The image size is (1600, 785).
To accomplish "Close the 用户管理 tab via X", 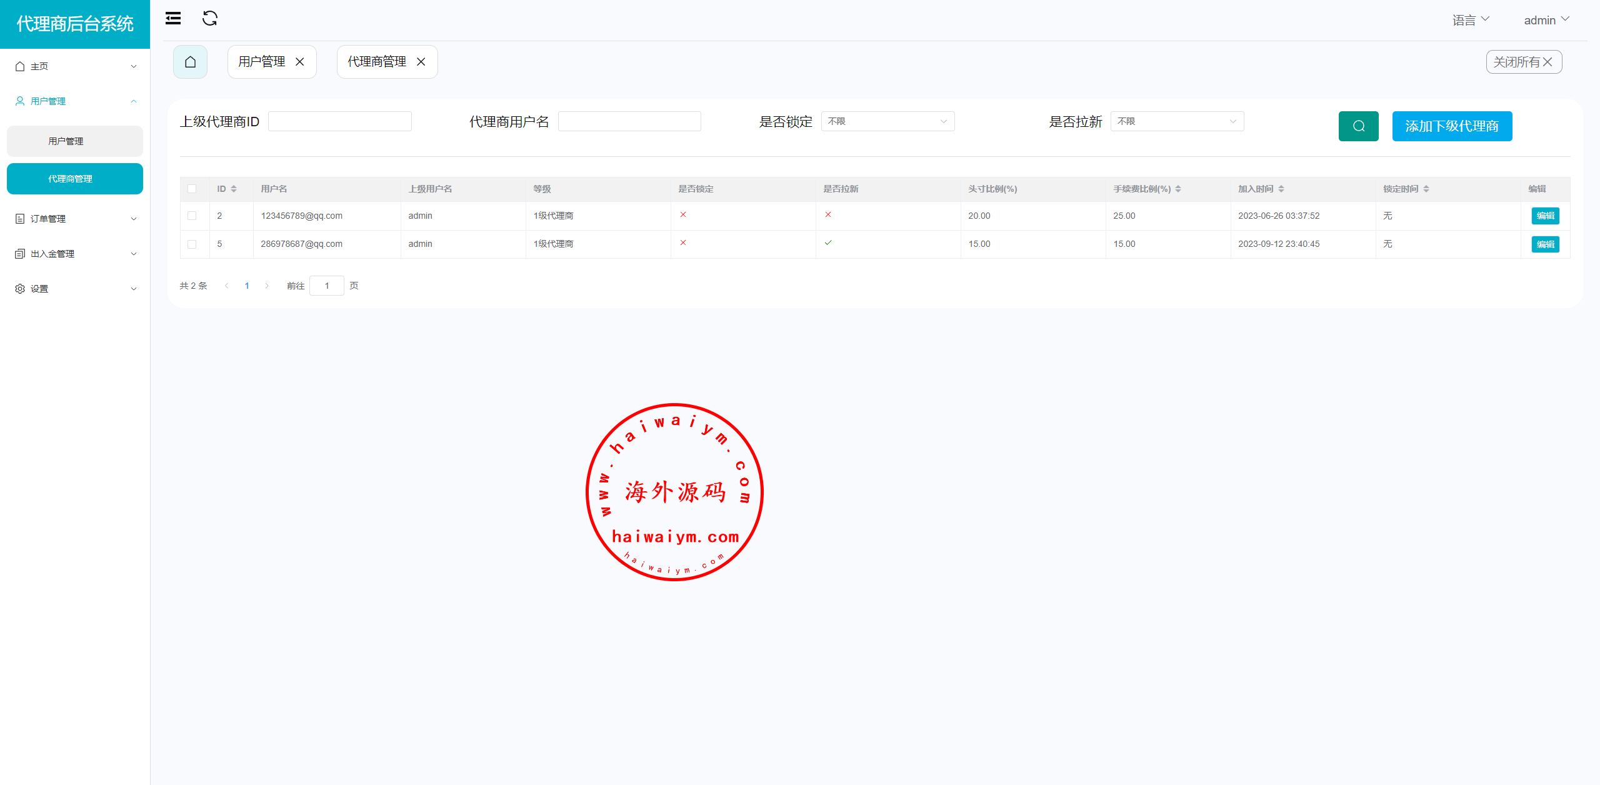I will [x=300, y=62].
